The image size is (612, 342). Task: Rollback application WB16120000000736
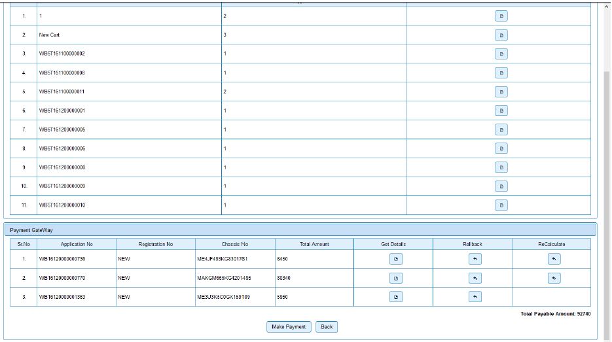475,259
